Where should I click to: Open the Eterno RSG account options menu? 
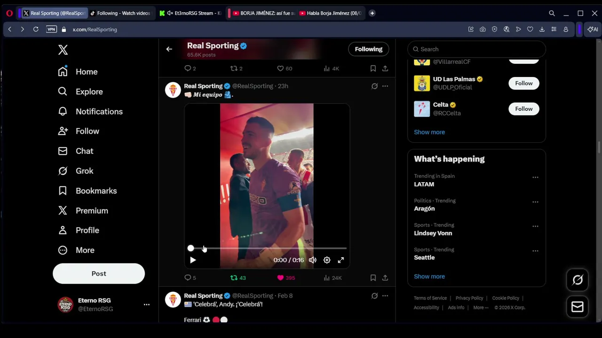147,305
